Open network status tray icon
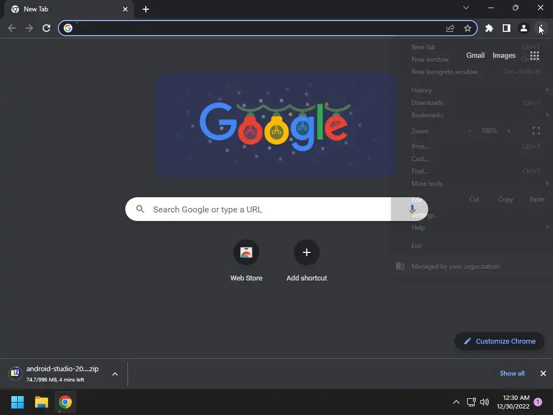553x415 pixels. [471, 402]
